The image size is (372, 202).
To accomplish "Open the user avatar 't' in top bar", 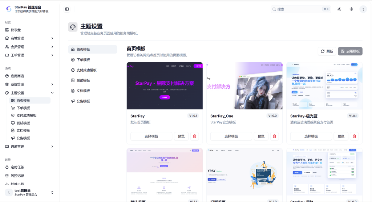I will coord(363,9).
